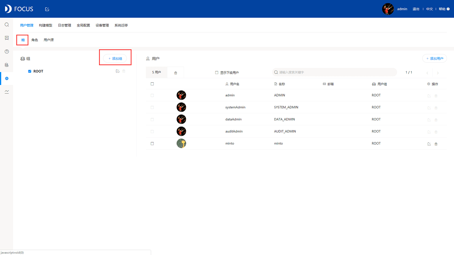Delete the minto user
The image size is (454, 255).
[x=436, y=144]
